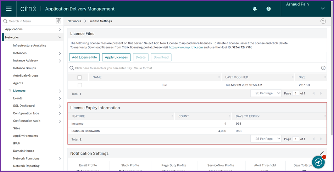Collapse the sidebar menu panel icon
The image size is (334, 172).
[x=59, y=21]
